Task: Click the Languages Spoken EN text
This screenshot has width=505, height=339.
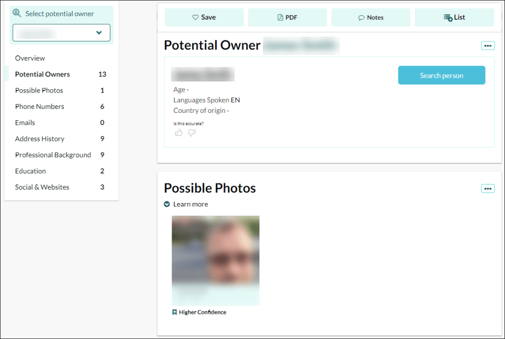Action: [x=207, y=100]
